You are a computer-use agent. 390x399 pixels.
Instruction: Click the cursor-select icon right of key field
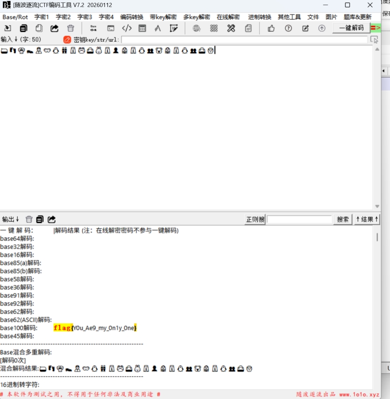(x=374, y=40)
